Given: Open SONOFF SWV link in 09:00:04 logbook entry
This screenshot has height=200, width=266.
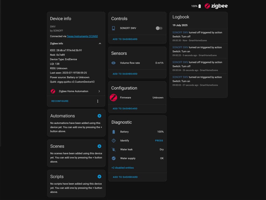Looking at the screenshot, I should point(180,62).
